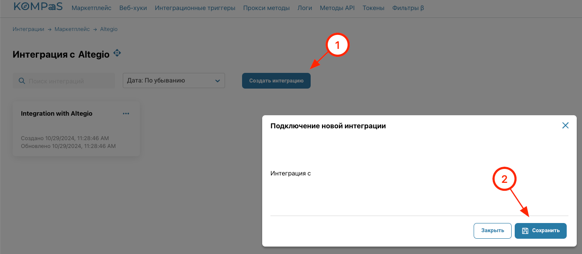Click the Интеграция с text in dialog

(x=291, y=173)
